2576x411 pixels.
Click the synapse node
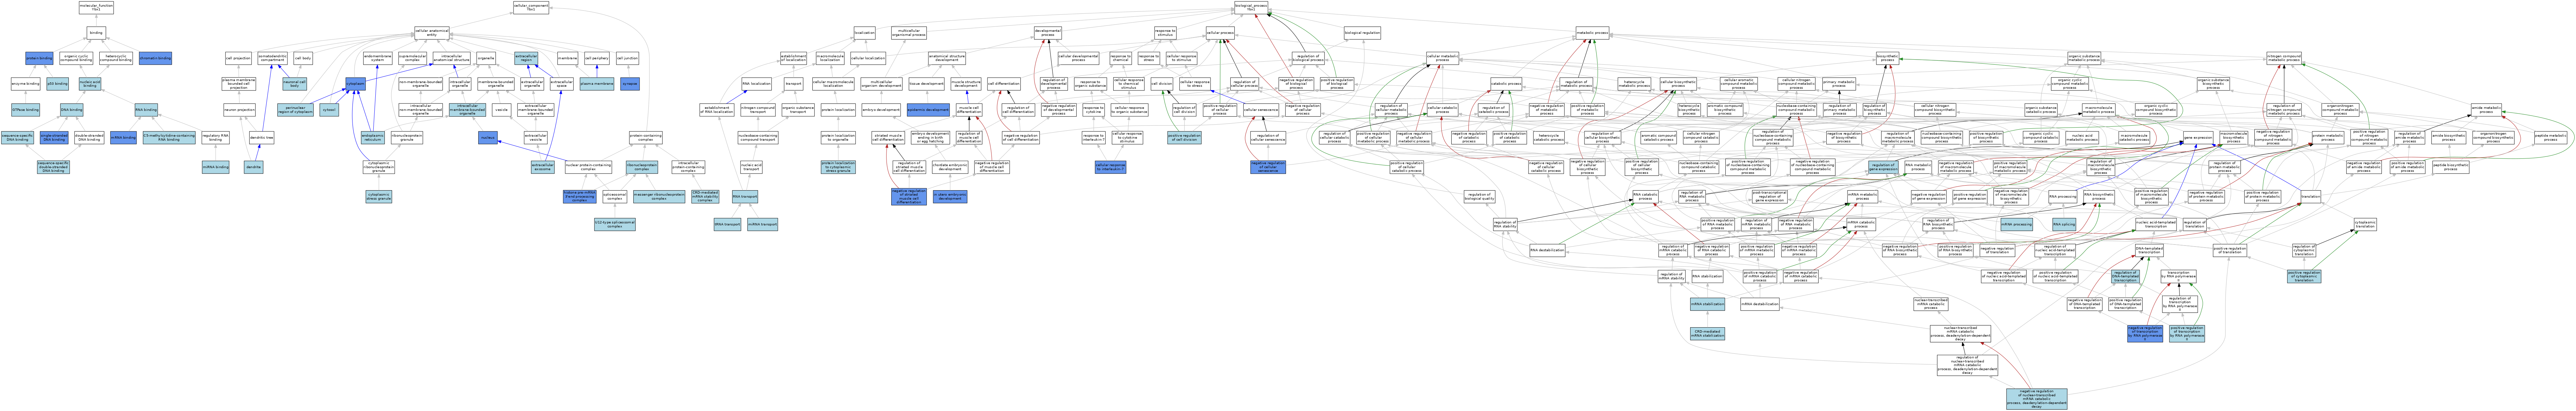[x=630, y=84]
